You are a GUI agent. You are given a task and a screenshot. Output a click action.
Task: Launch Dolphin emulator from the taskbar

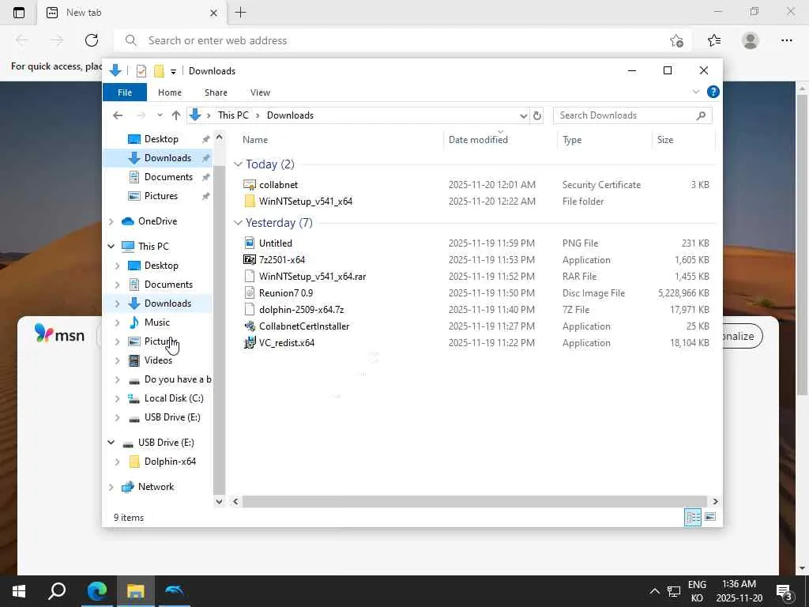175,591
